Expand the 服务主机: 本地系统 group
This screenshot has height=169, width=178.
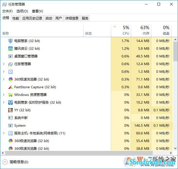coord(4,133)
